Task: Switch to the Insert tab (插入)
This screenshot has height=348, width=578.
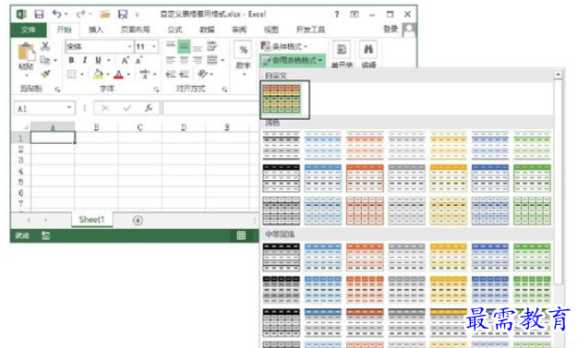Action: tap(96, 30)
